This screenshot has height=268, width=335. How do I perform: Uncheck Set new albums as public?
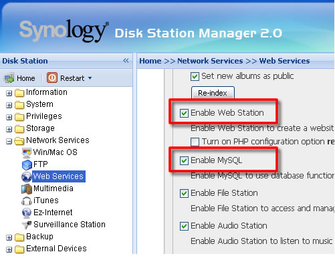(x=195, y=76)
